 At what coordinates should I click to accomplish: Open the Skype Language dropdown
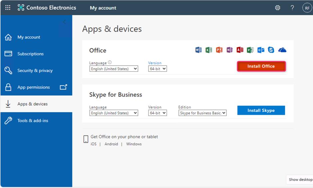(114, 113)
